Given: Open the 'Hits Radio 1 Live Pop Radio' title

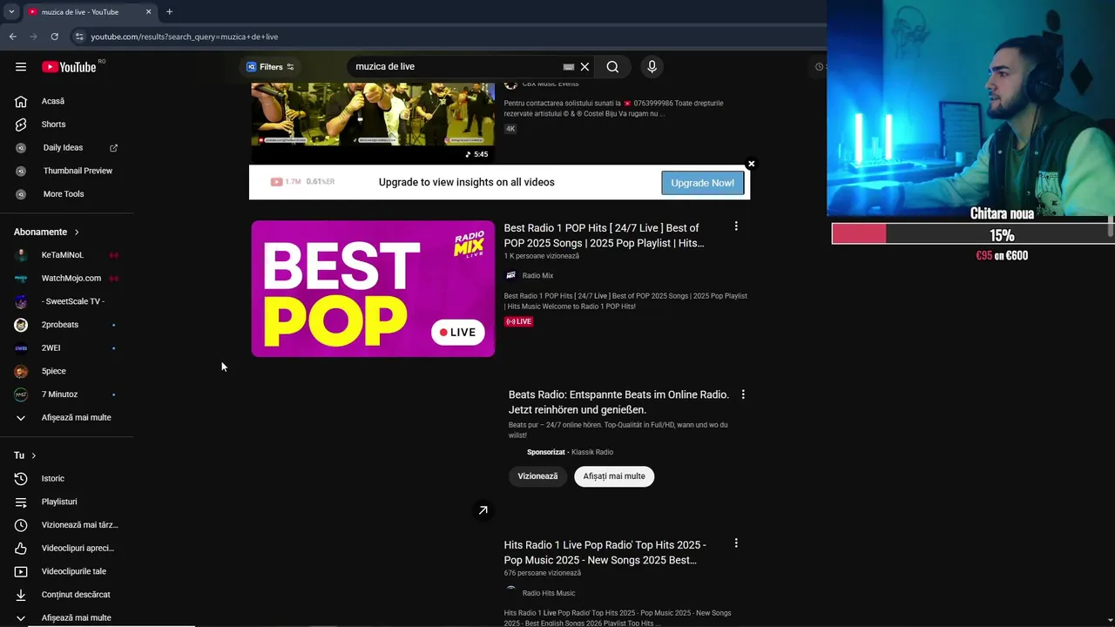Looking at the screenshot, I should (x=605, y=552).
